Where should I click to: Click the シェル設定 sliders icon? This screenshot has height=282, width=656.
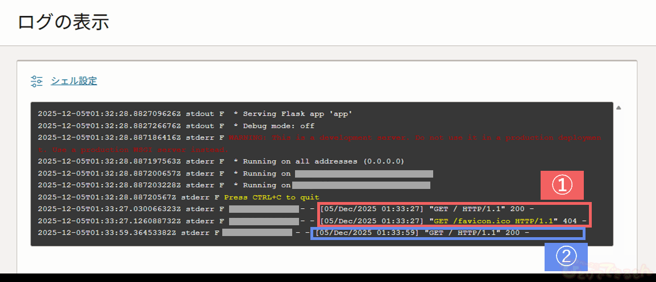click(37, 81)
